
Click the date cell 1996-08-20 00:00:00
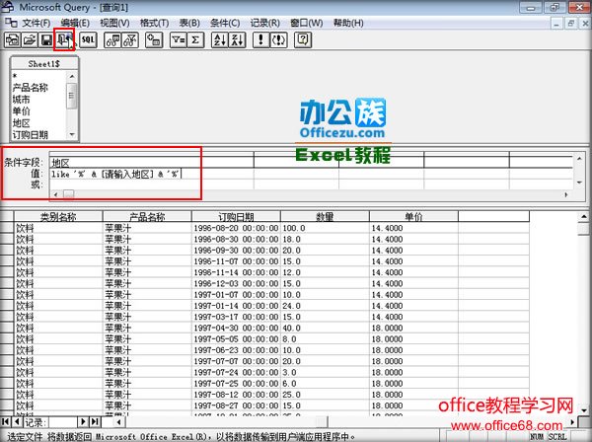pos(236,228)
